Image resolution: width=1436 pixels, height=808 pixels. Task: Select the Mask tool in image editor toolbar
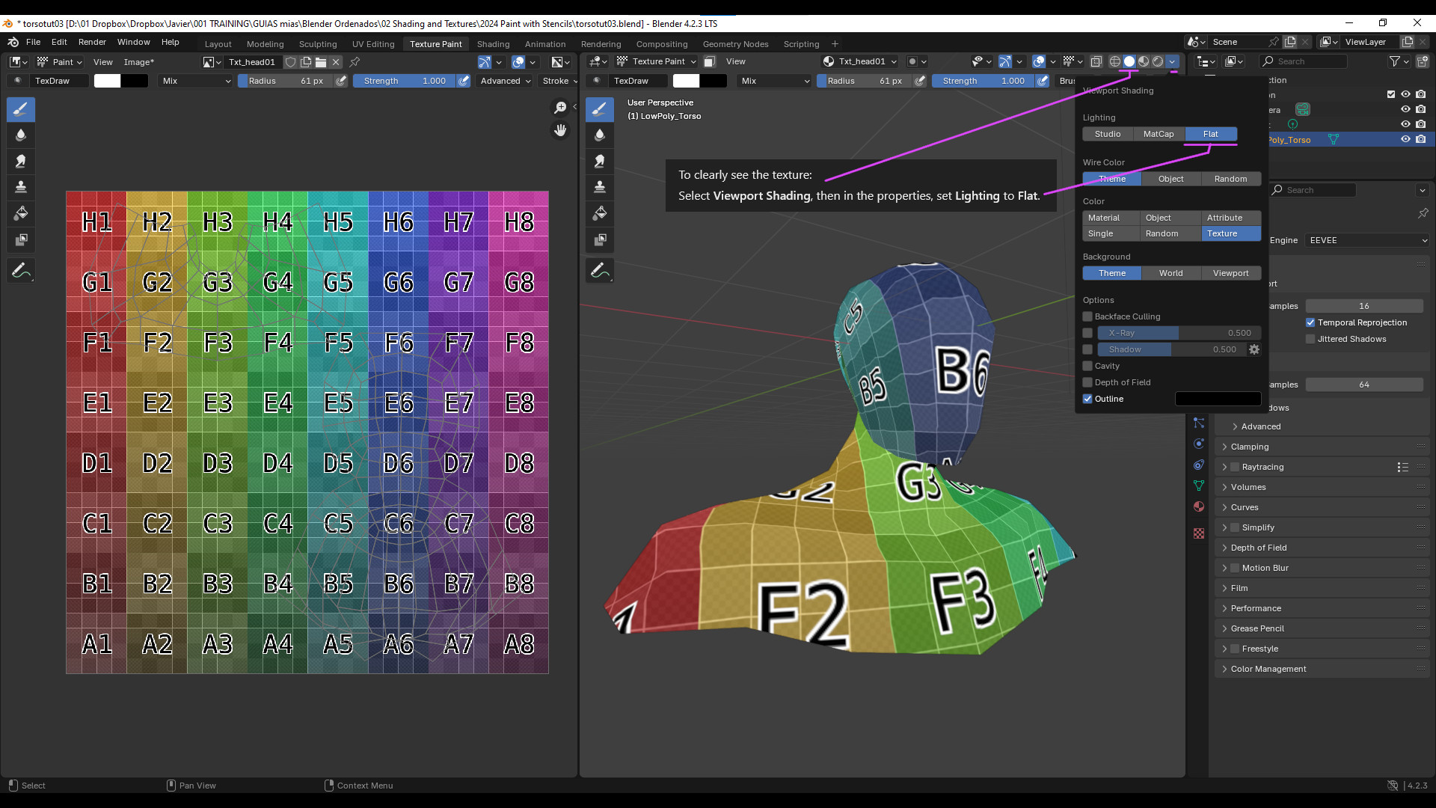21,240
